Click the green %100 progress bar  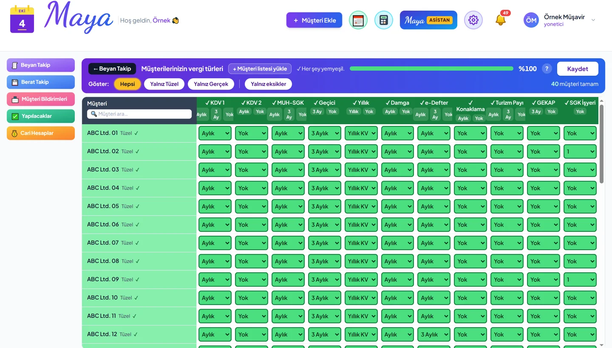(x=431, y=68)
